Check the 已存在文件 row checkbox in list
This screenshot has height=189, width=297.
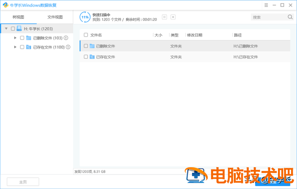(86, 57)
